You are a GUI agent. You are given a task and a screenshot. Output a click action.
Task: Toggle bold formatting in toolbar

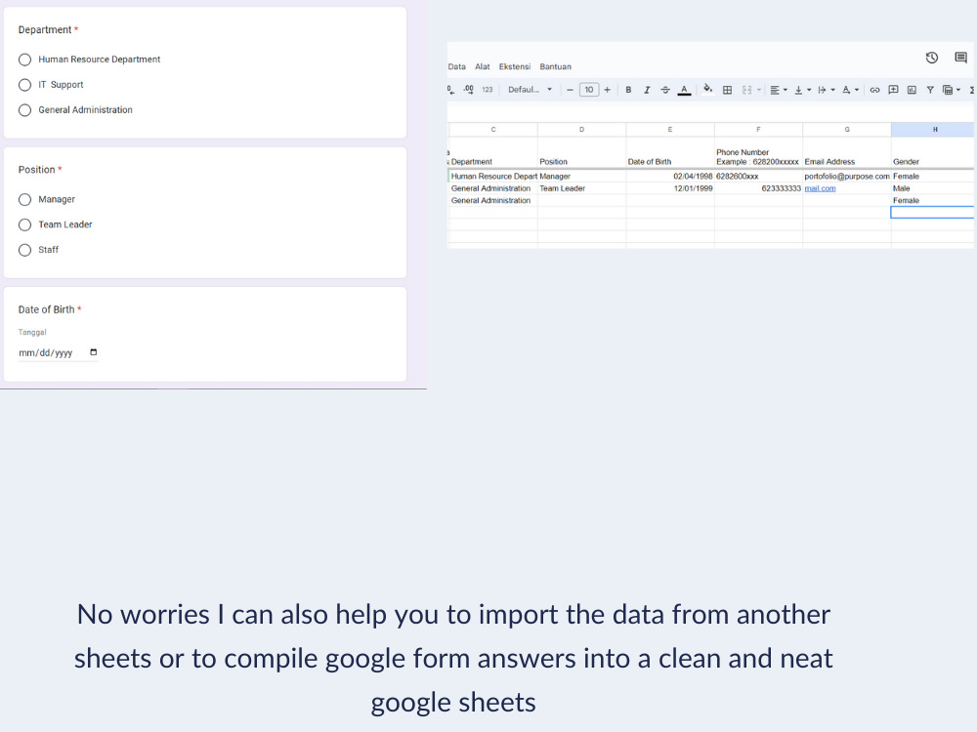click(628, 90)
